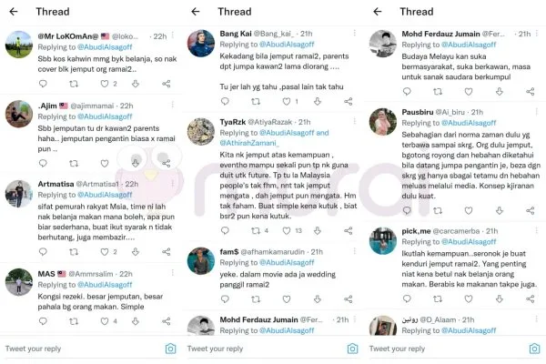The width and height of the screenshot is (546, 364).
Task: Open more options on TyaRzk's tweet
Action: pyautogui.click(x=355, y=121)
